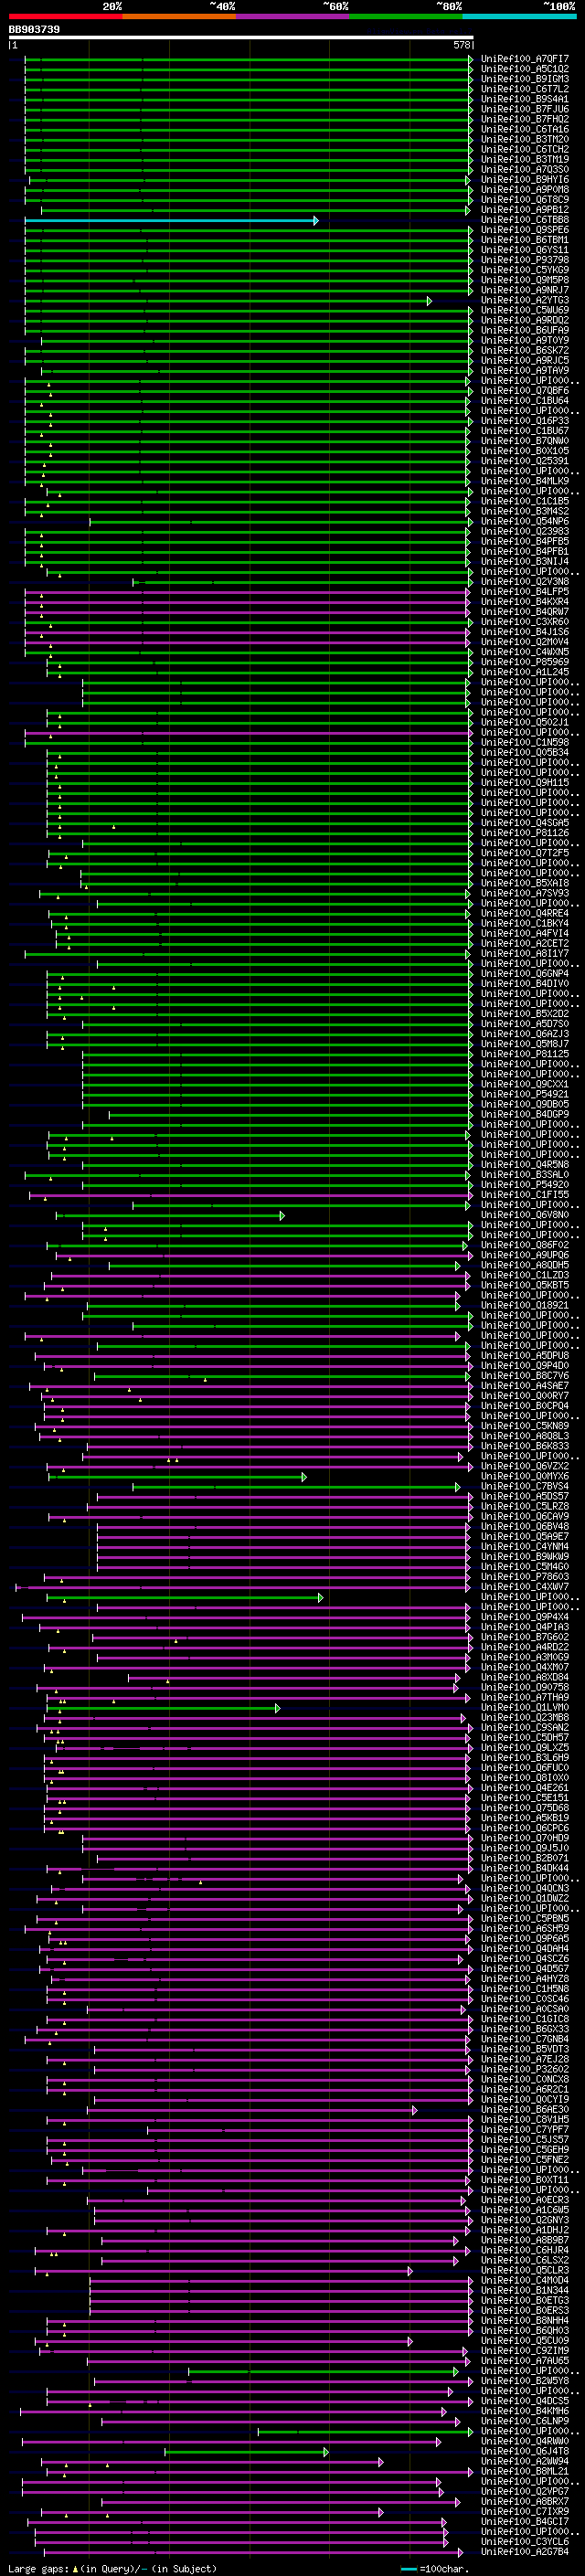Click the 'Large gaps' legend text

[38, 2569]
